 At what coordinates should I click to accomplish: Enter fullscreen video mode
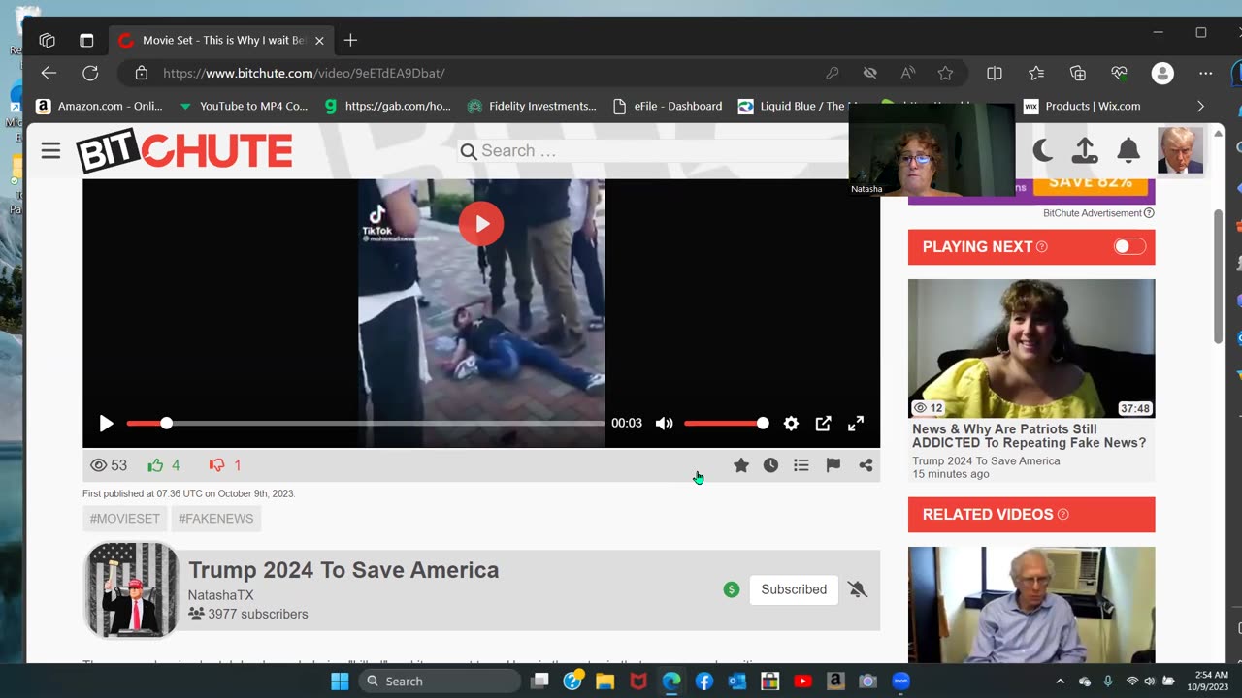pos(856,424)
